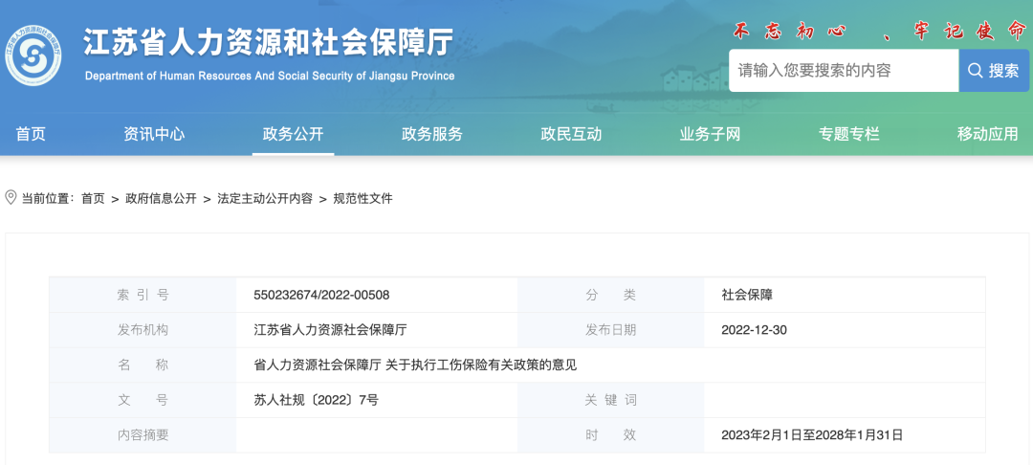Click the 规范性文件 breadcrumb link
Screen dimensions: 1033x465
[x=363, y=198]
